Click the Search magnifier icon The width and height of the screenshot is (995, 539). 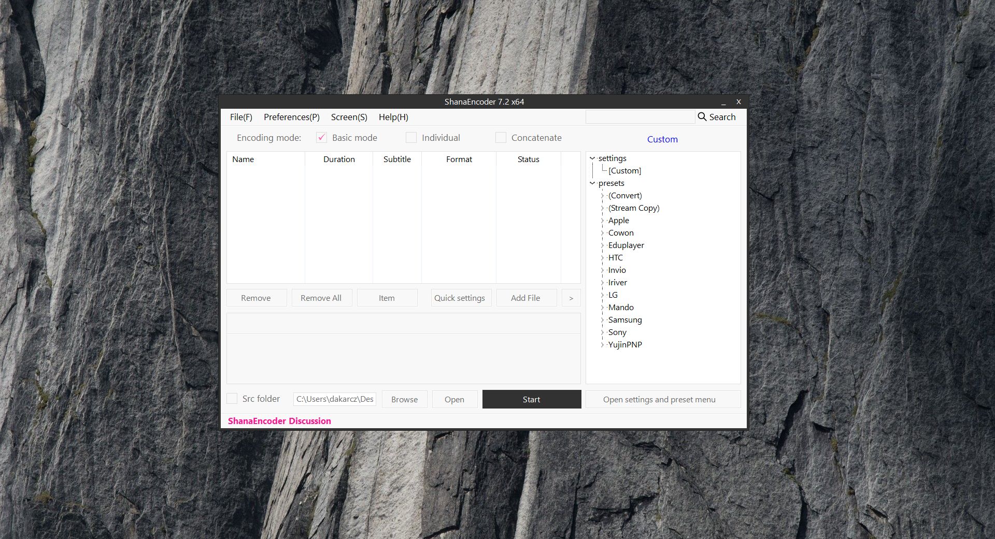tap(702, 117)
